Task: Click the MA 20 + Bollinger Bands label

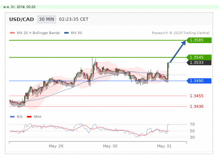Action: (38, 33)
